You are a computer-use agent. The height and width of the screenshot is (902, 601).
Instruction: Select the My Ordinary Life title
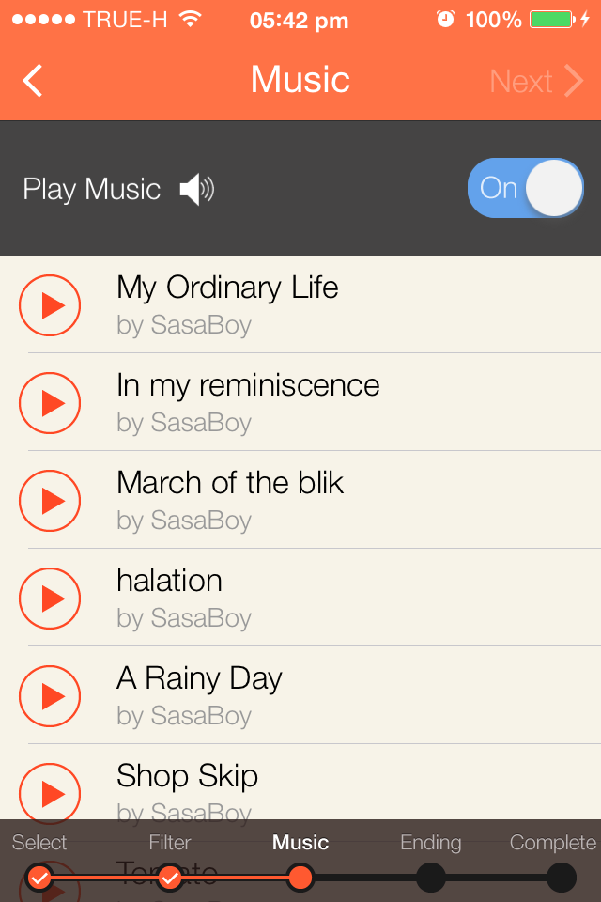pos(227,288)
